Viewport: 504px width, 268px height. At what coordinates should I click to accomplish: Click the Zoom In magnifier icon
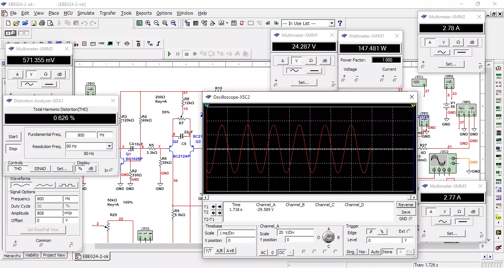(x=148, y=23)
